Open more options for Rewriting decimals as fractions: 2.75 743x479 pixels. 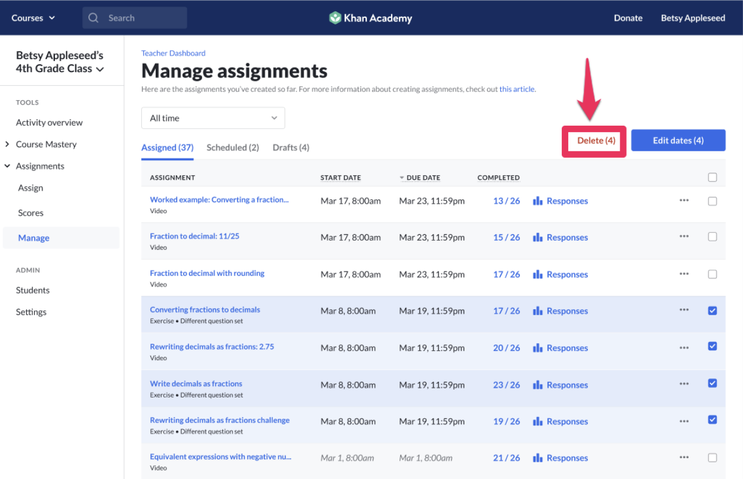click(x=684, y=347)
